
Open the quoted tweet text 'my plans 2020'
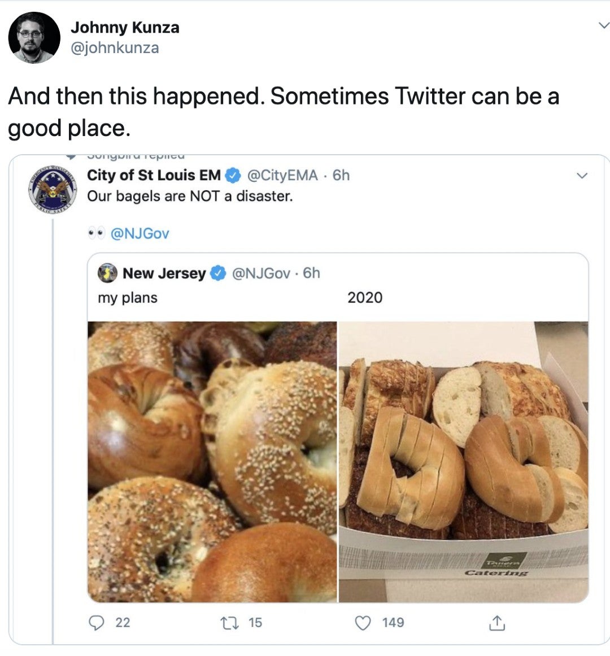point(240,298)
